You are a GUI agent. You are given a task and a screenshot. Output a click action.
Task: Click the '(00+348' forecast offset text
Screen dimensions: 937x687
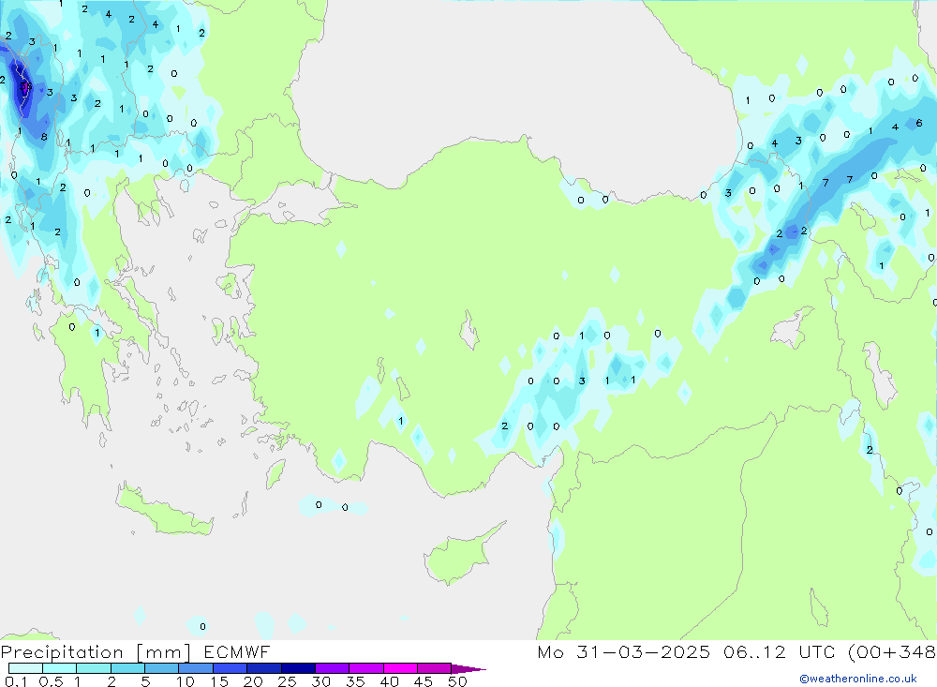click(892, 651)
